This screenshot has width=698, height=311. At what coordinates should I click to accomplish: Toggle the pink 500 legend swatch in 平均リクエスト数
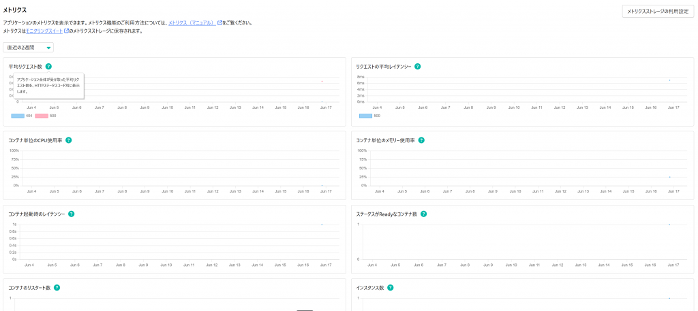coord(42,116)
